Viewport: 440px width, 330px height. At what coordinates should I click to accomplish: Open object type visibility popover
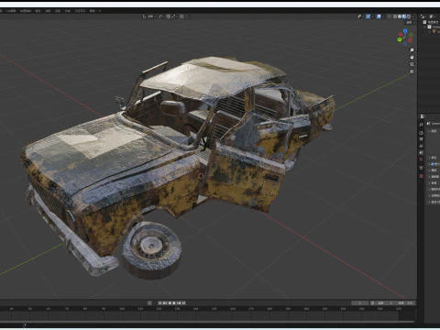[x=361, y=16]
